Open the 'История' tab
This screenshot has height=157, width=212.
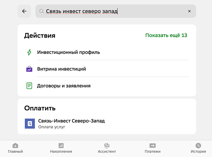(x=198, y=148)
